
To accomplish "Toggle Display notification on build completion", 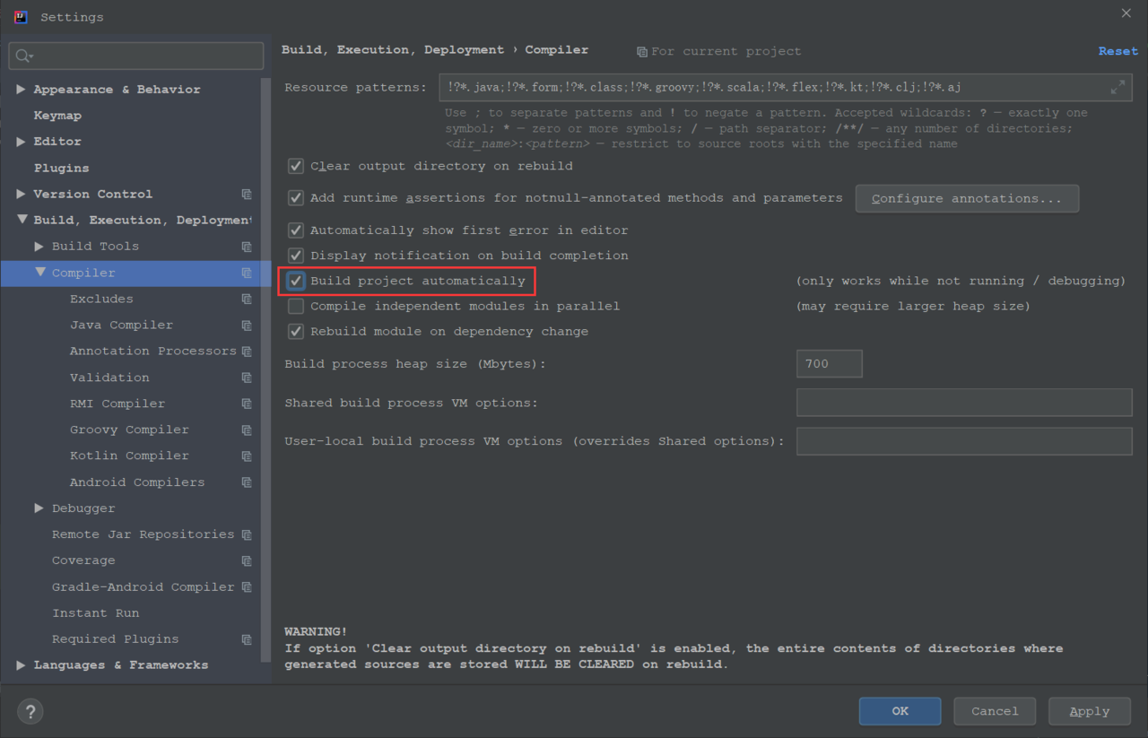I will click(x=295, y=256).
